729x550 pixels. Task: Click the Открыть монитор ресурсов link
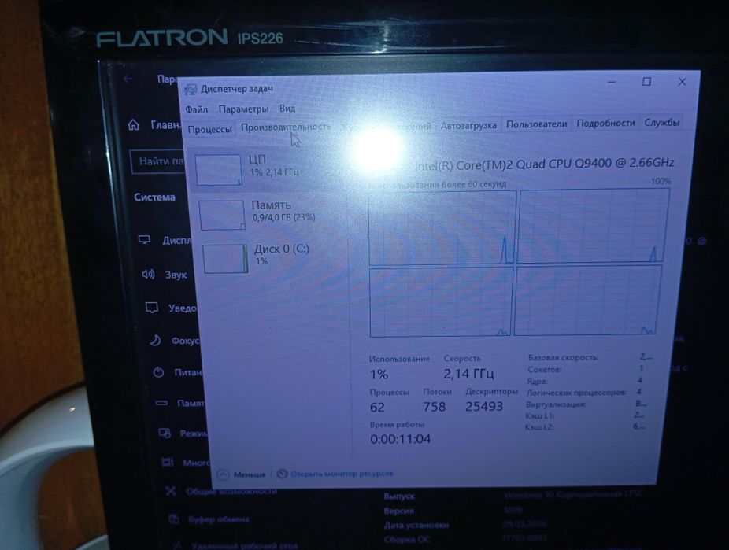pos(342,474)
